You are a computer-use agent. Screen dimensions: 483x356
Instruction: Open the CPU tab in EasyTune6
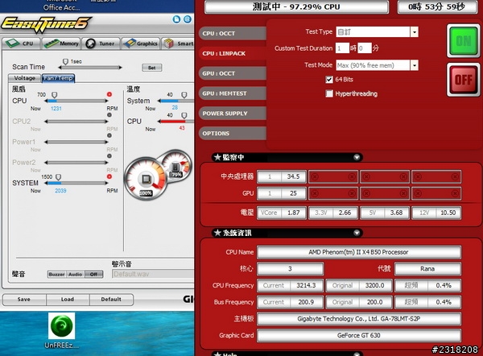pyautogui.click(x=22, y=43)
